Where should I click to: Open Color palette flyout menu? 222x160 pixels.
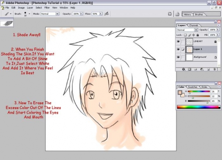pyautogui.click(x=219, y=87)
